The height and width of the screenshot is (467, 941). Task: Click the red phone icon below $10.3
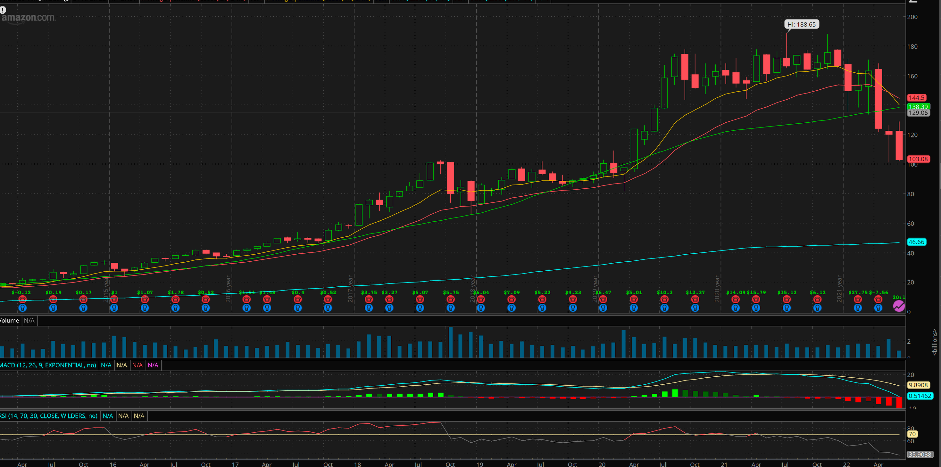pyautogui.click(x=664, y=299)
